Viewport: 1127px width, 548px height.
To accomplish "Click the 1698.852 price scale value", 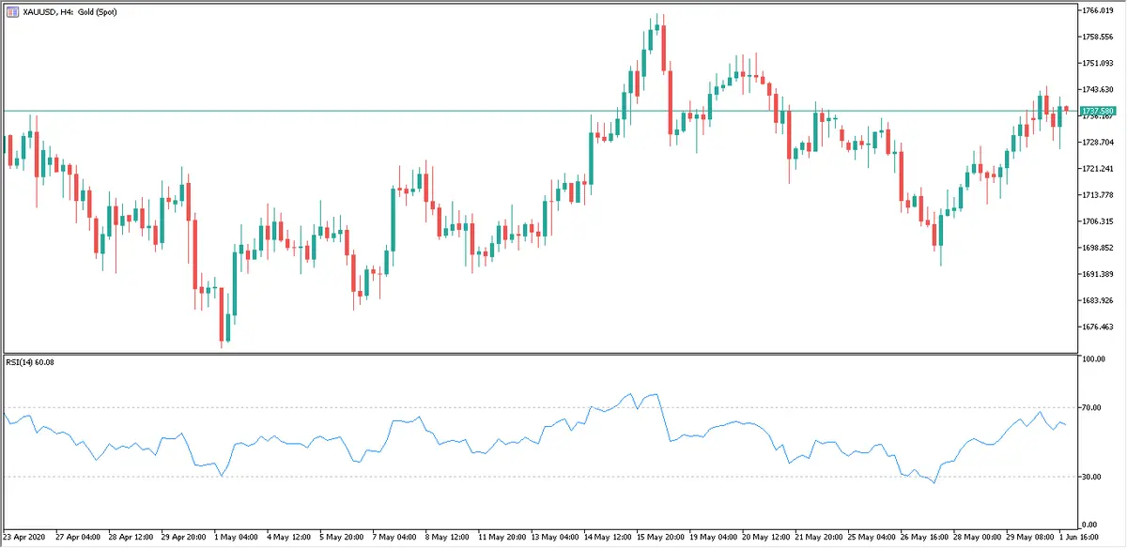I will (x=1099, y=248).
